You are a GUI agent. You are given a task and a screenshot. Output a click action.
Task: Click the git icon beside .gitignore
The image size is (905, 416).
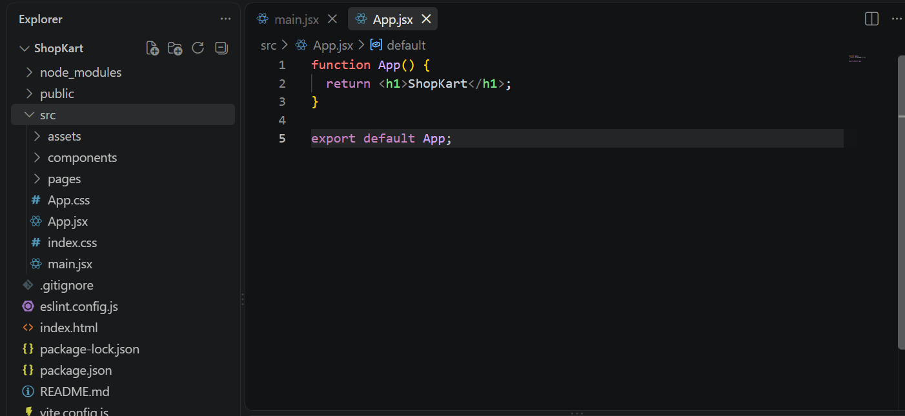click(x=28, y=284)
